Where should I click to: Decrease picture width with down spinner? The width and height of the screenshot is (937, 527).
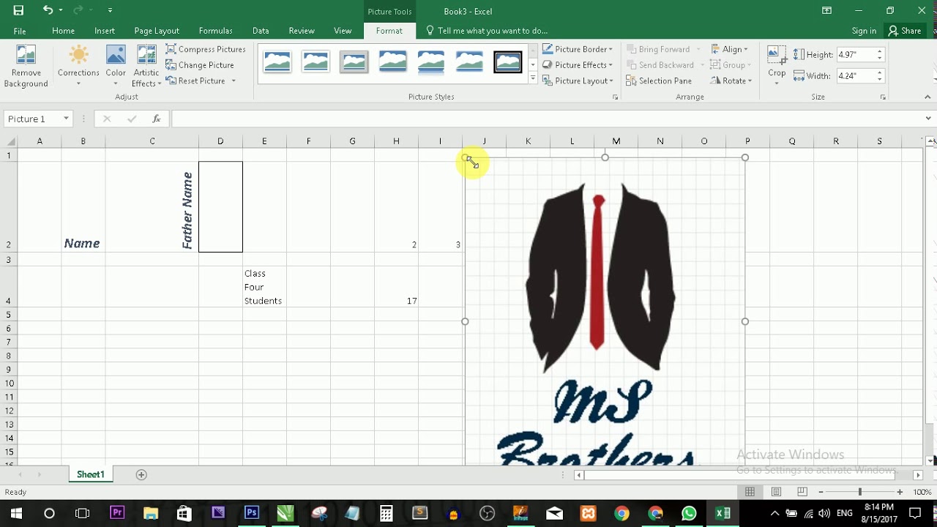(880, 80)
